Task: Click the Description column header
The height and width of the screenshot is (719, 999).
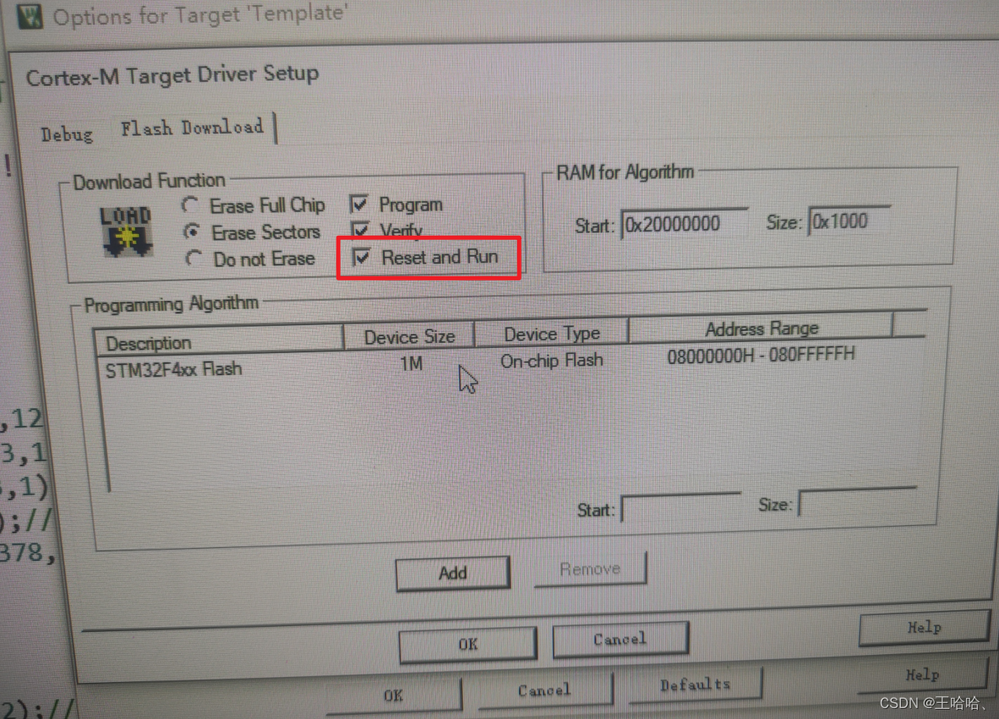Action: point(219,342)
